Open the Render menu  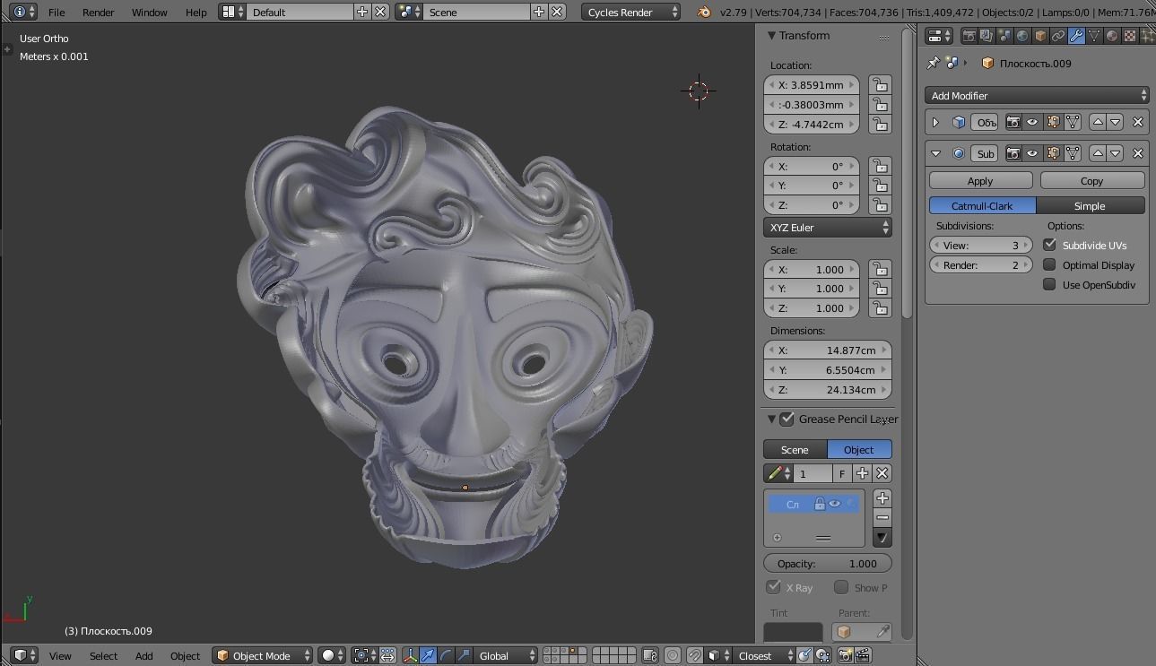[99, 13]
